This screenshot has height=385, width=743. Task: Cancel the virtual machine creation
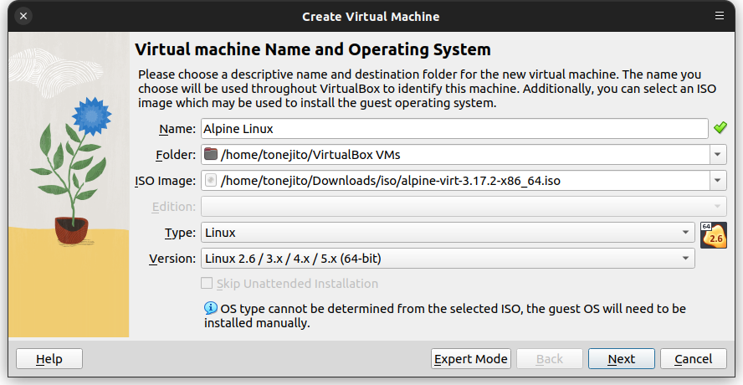(x=694, y=359)
